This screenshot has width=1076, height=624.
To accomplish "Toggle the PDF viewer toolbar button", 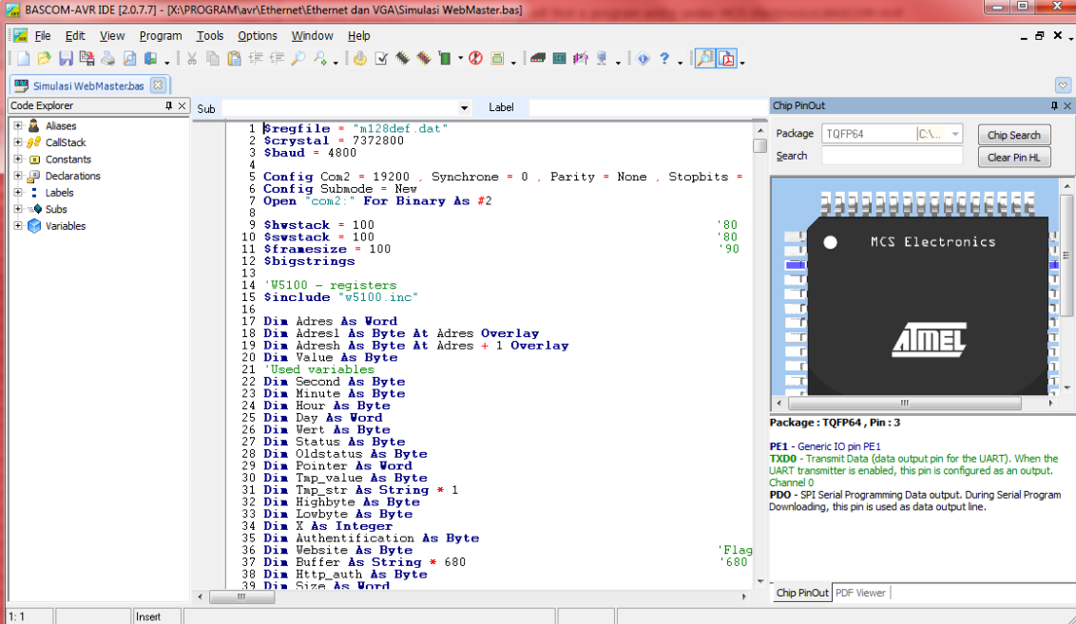I will point(727,59).
